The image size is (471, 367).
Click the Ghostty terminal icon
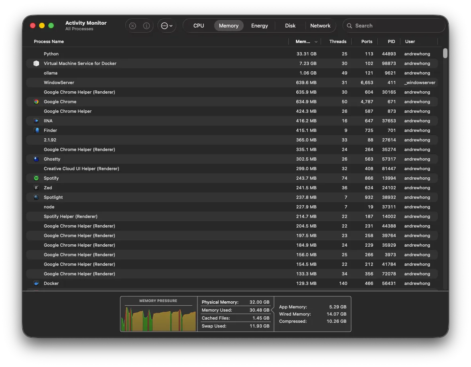point(36,159)
